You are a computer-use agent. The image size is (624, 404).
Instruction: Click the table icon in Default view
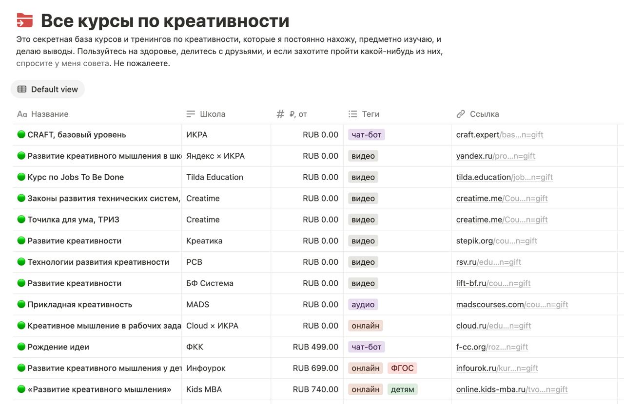tap(22, 89)
